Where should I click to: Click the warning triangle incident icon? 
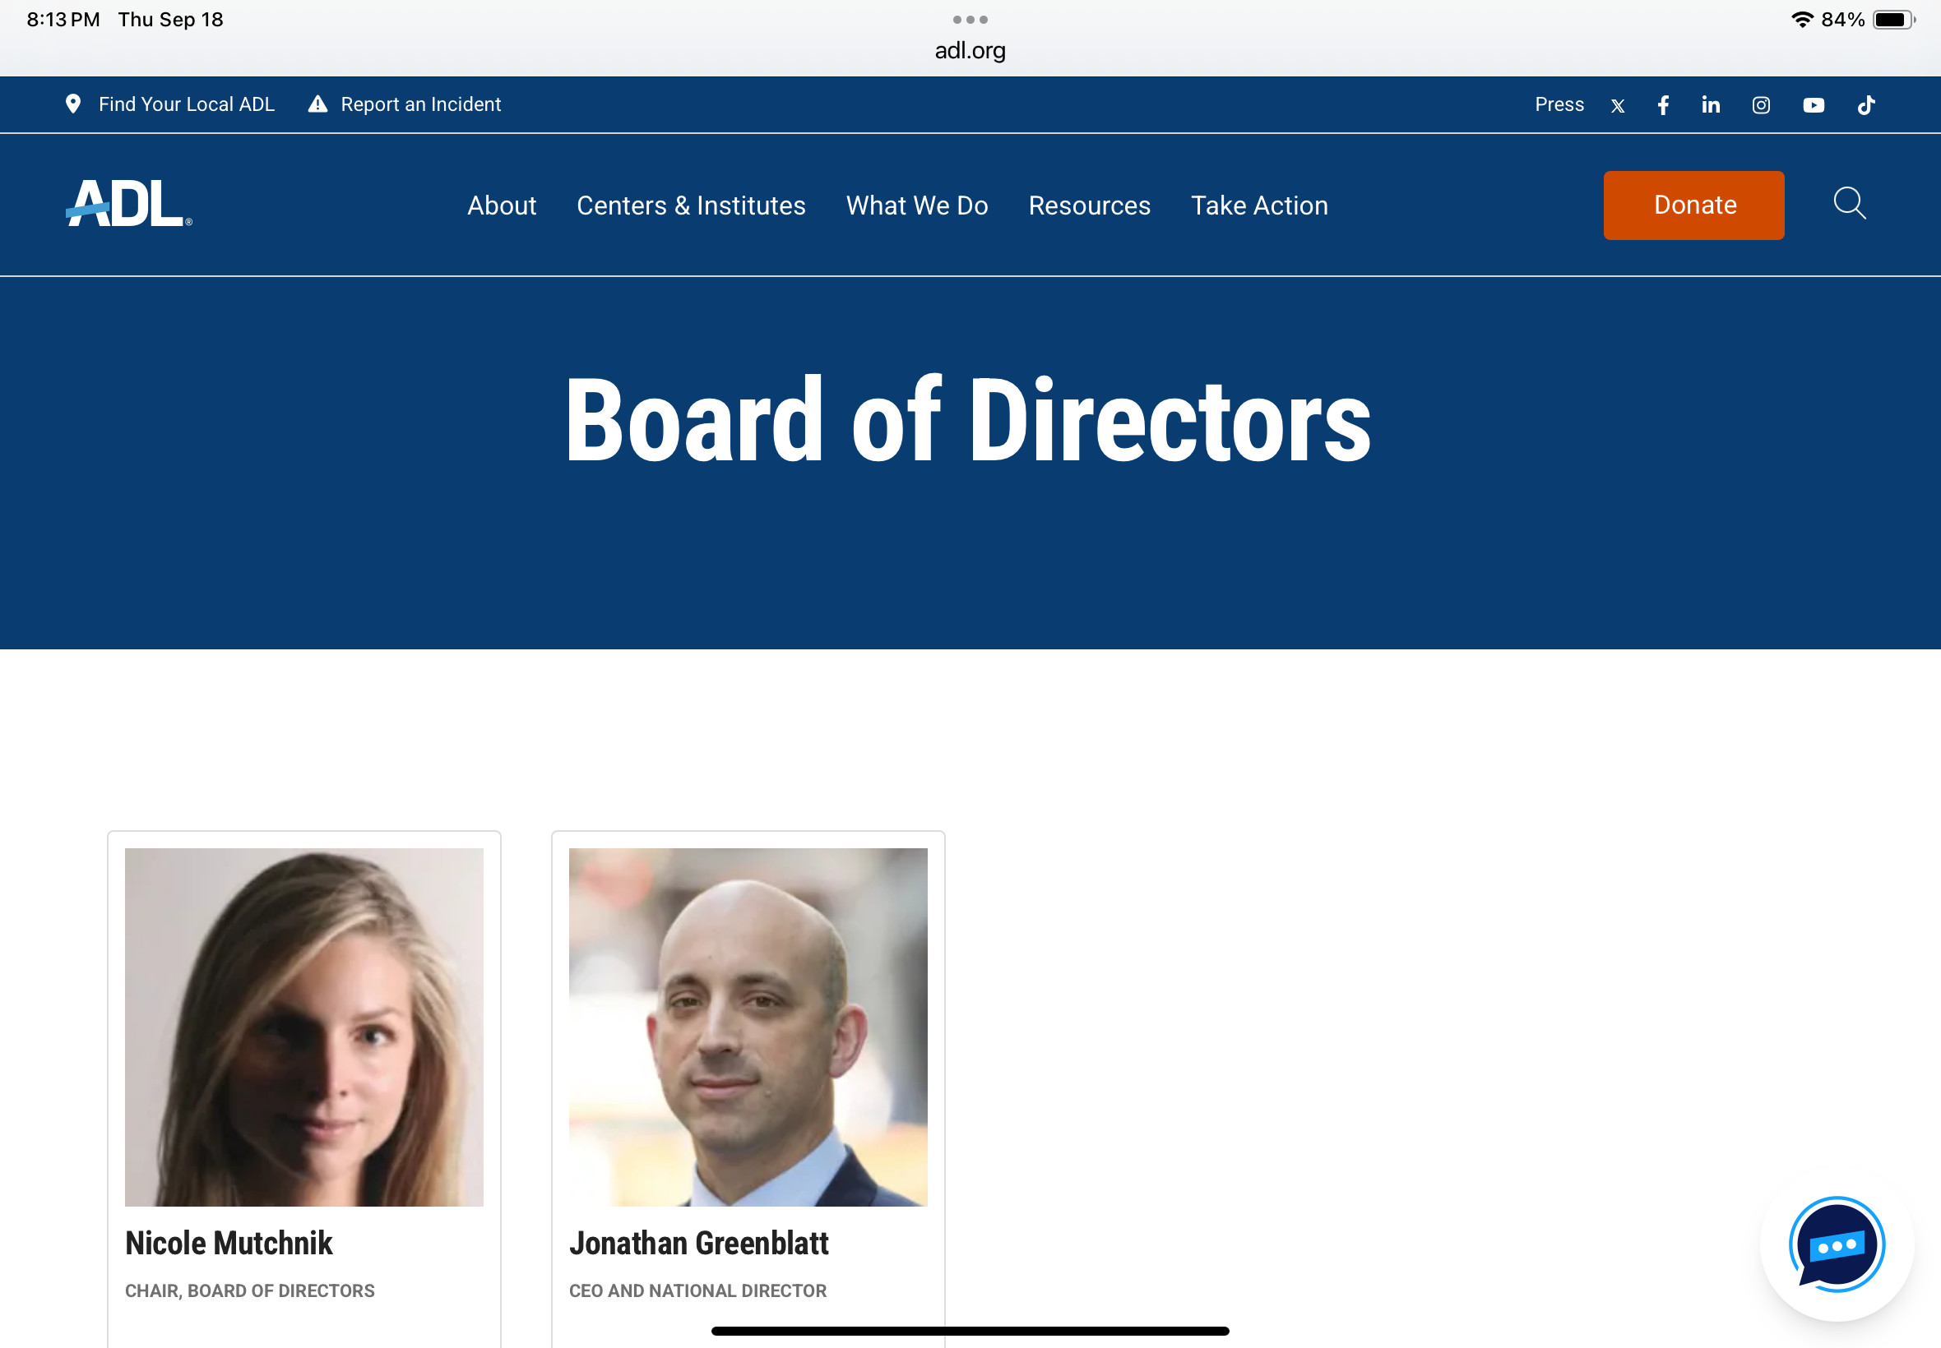click(x=317, y=104)
